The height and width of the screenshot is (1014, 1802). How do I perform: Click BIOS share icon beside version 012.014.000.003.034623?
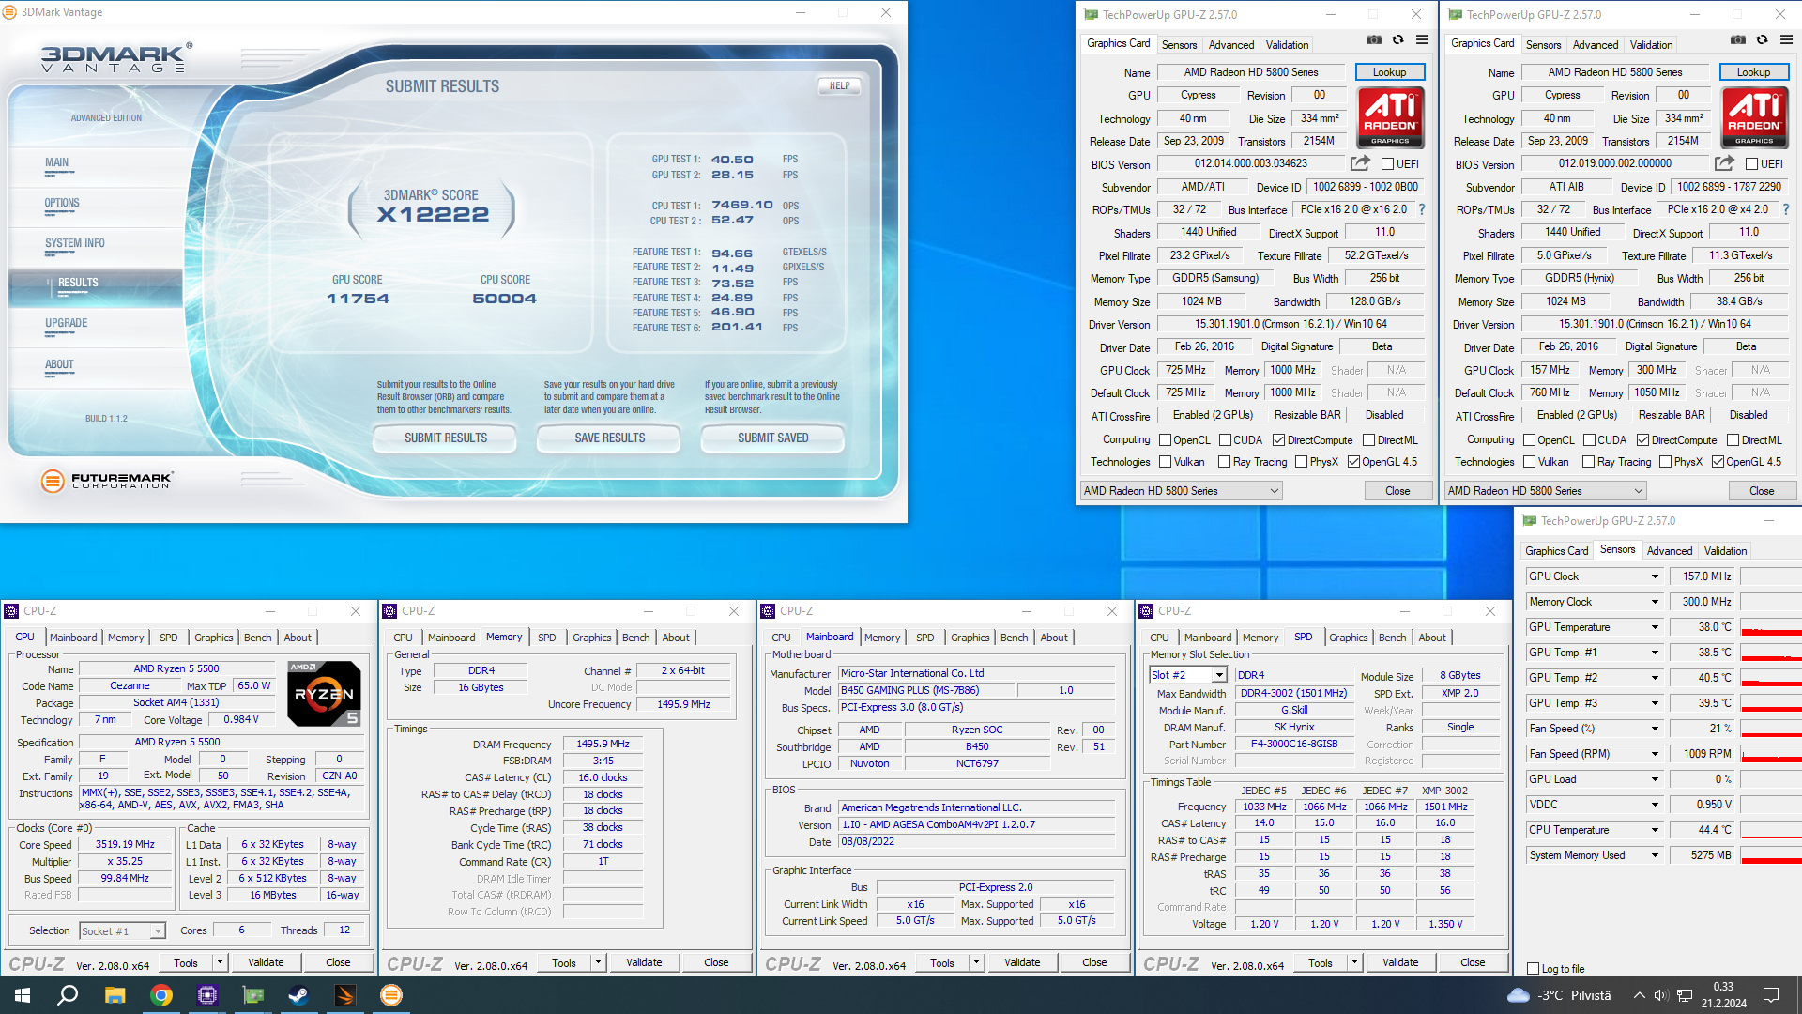pos(1360,163)
